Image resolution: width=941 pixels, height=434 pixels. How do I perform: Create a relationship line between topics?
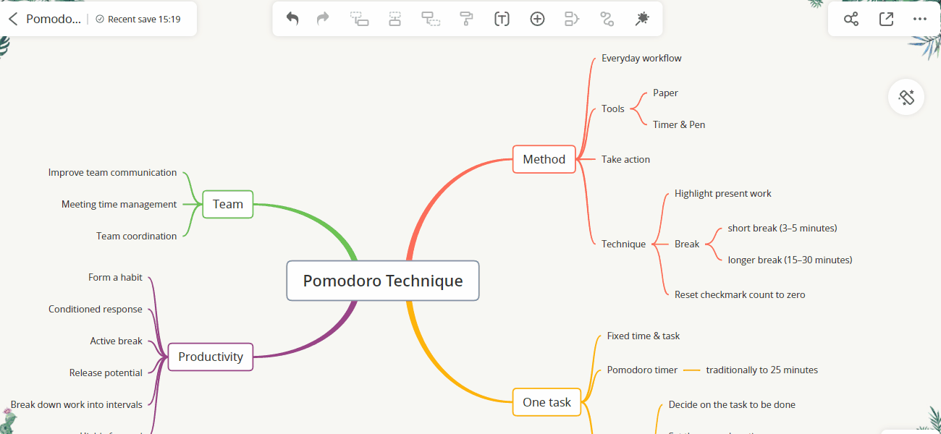click(571, 19)
